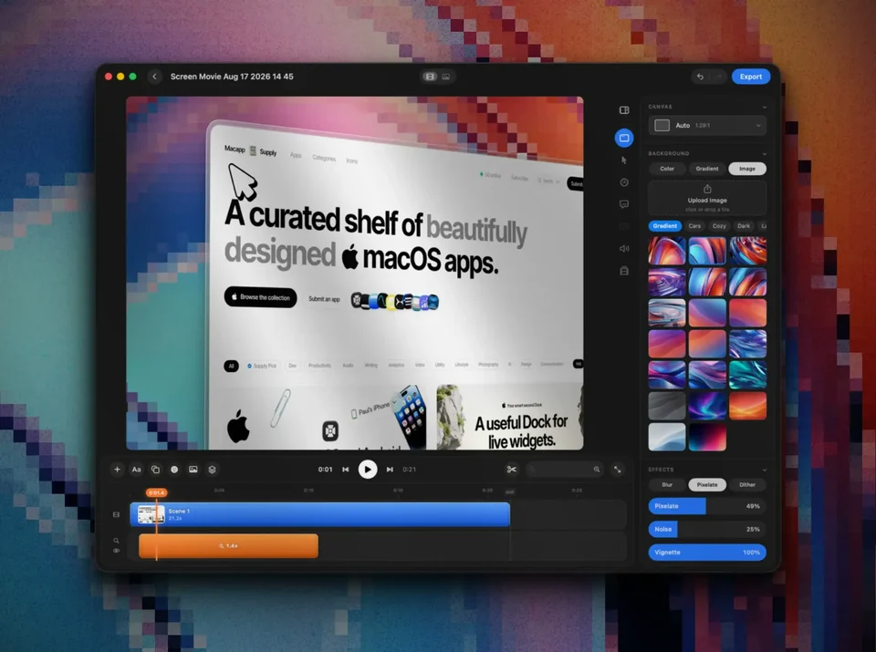The height and width of the screenshot is (652, 876).
Task: Adjust the Noise 25% slider
Action: [707, 529]
